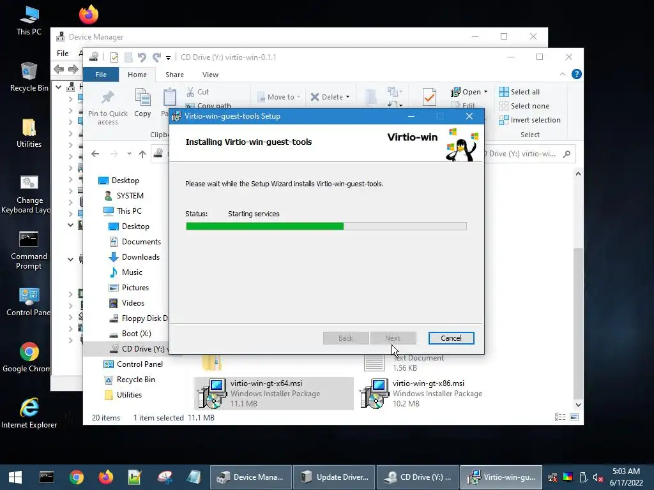Click the Undo icon in Explorer title bar
The width and height of the screenshot is (654, 490).
[142, 57]
